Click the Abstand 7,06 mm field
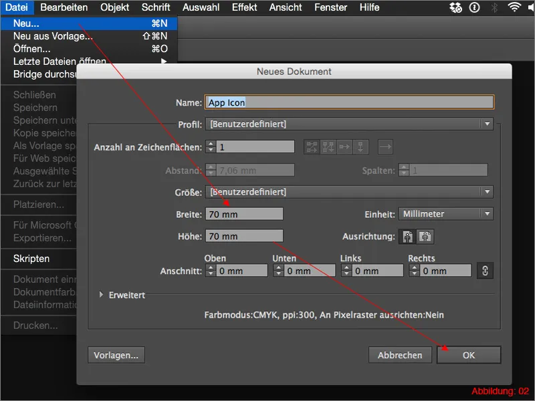This screenshot has height=401, width=535. pos(255,170)
